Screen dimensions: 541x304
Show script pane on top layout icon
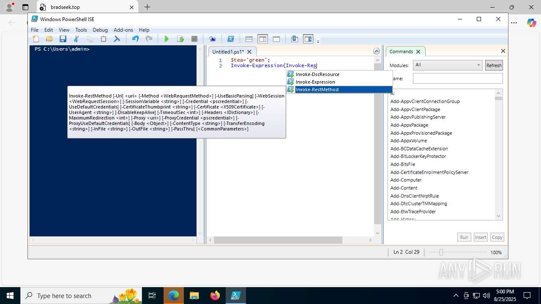pyautogui.click(x=249, y=39)
